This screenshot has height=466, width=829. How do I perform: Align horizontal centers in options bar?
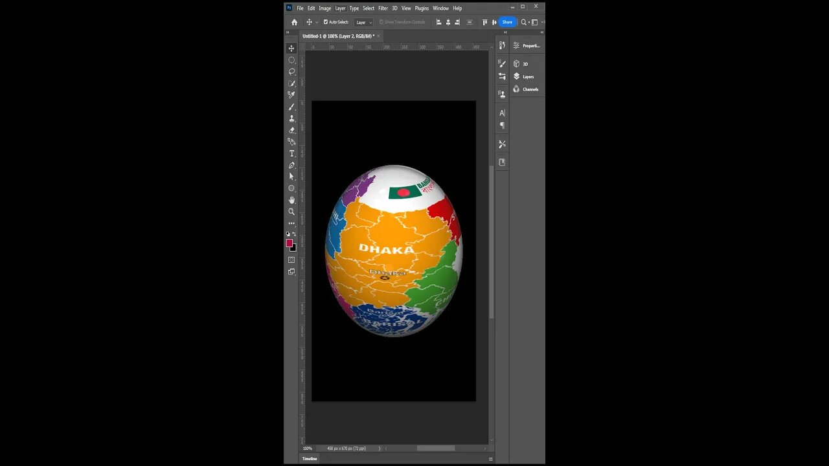pos(448,22)
